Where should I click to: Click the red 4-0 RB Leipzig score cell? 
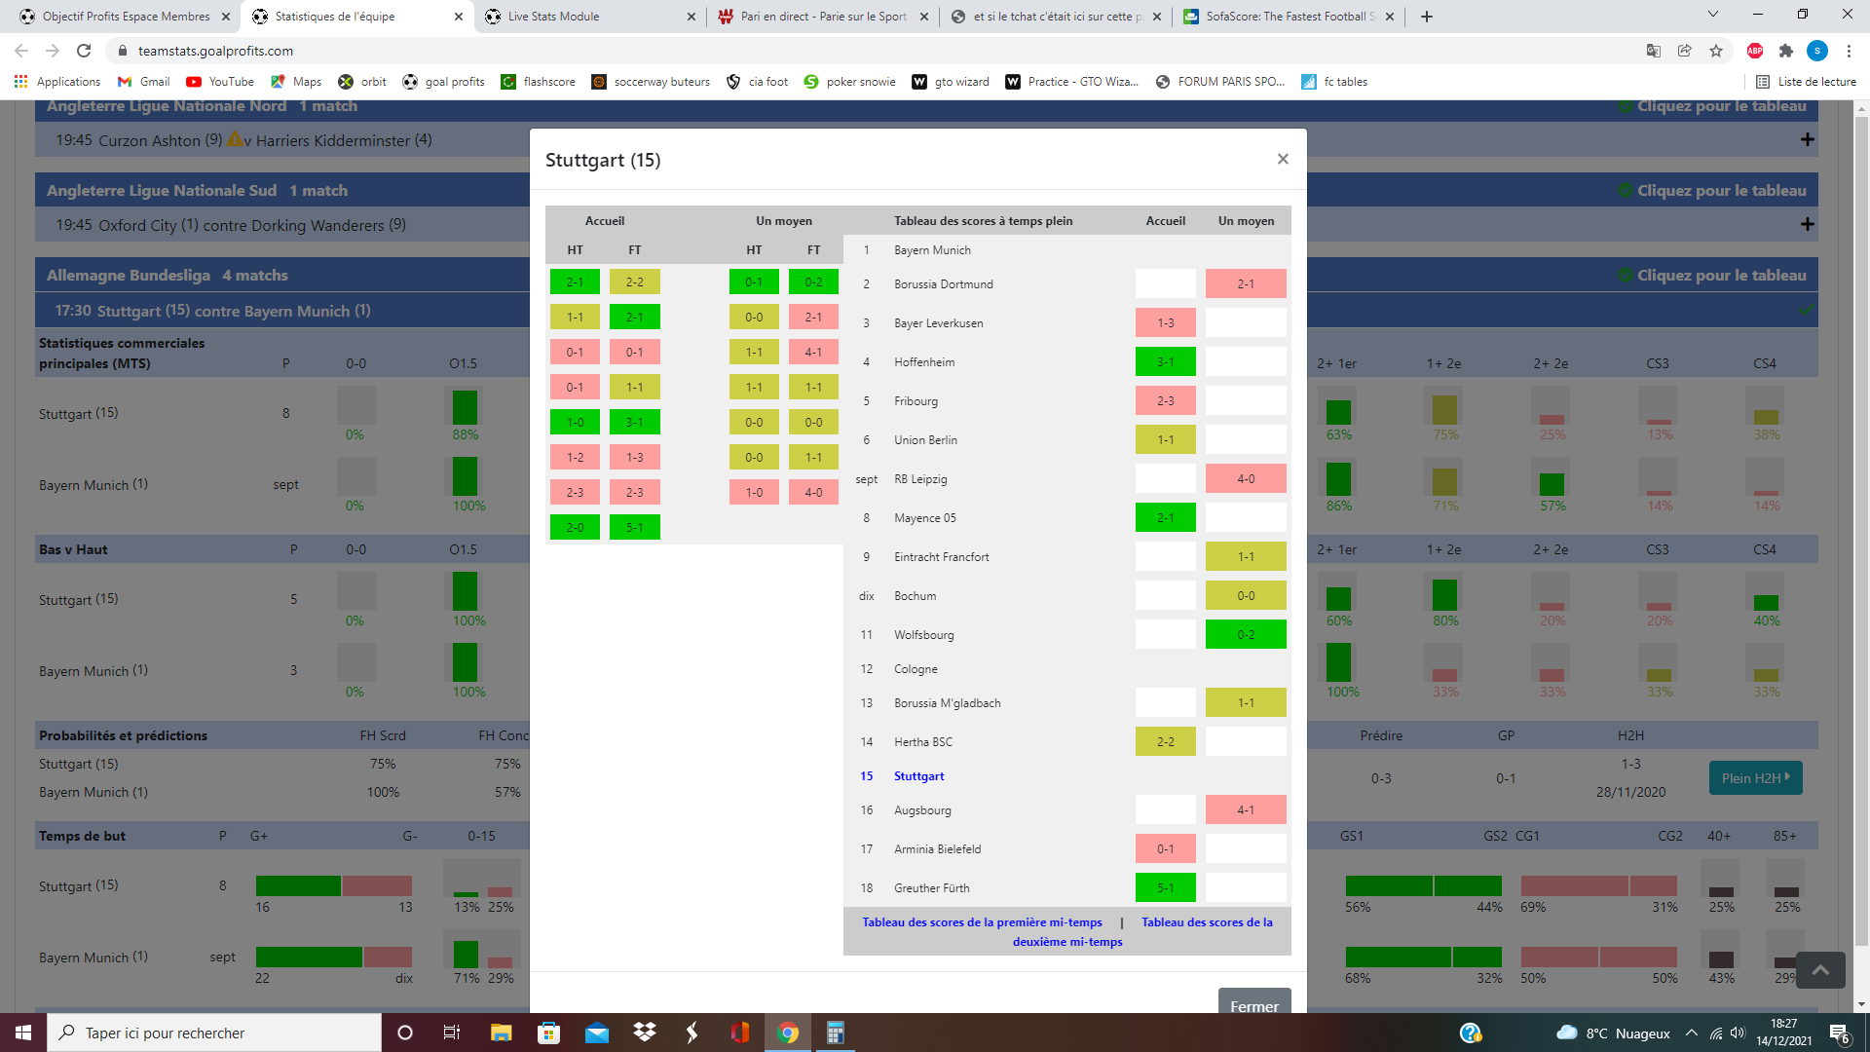[x=1246, y=478]
